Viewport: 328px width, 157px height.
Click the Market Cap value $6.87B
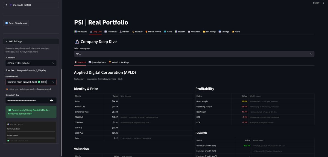[x=115, y=107]
